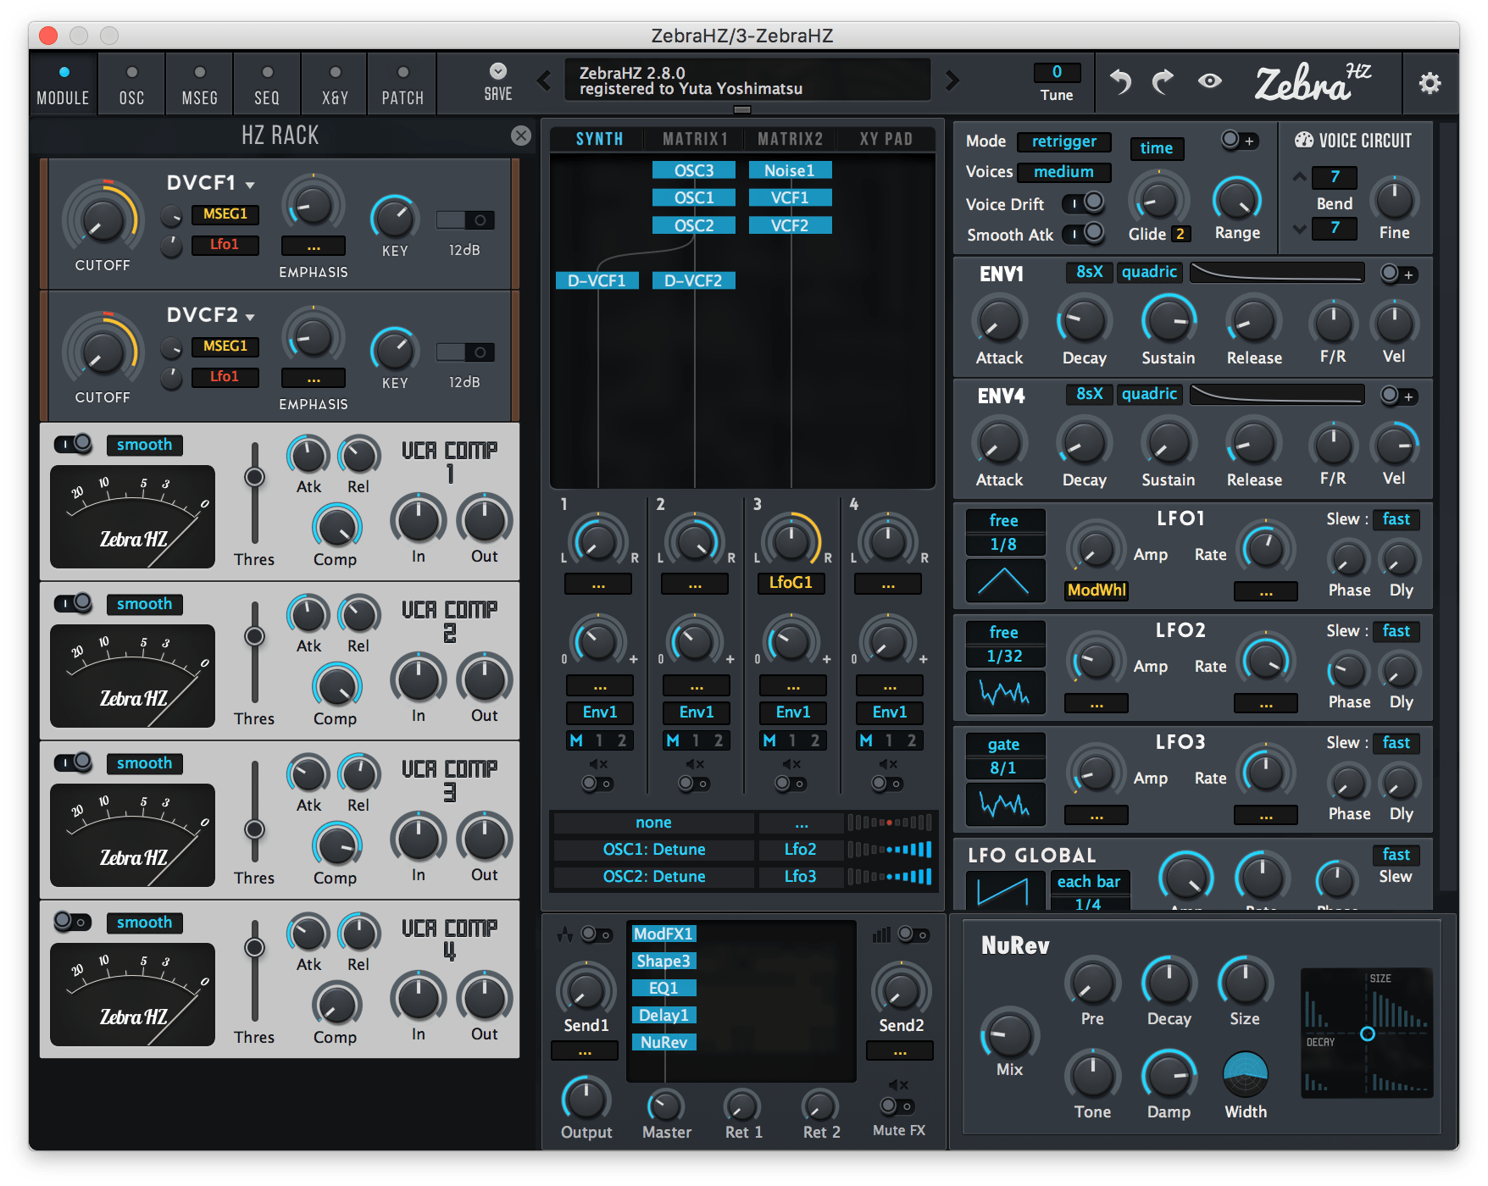Expand the DVCF2 dropdown arrow
The width and height of the screenshot is (1488, 1186).
[x=250, y=317]
